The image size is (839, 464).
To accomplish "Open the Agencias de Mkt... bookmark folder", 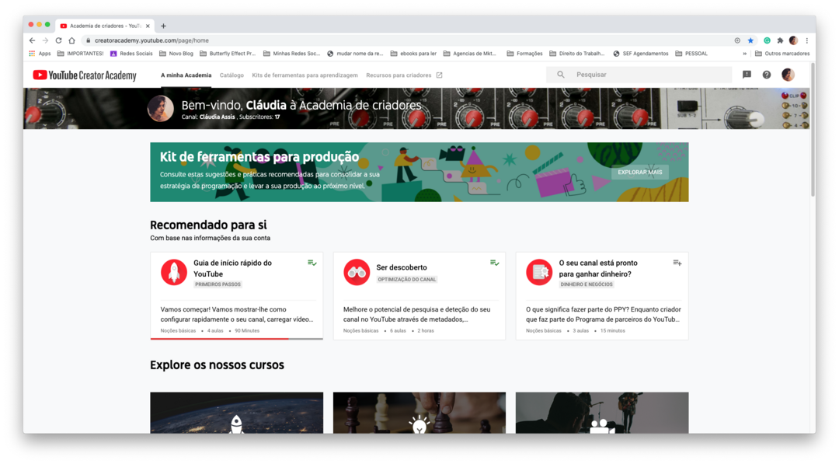I will pos(469,54).
